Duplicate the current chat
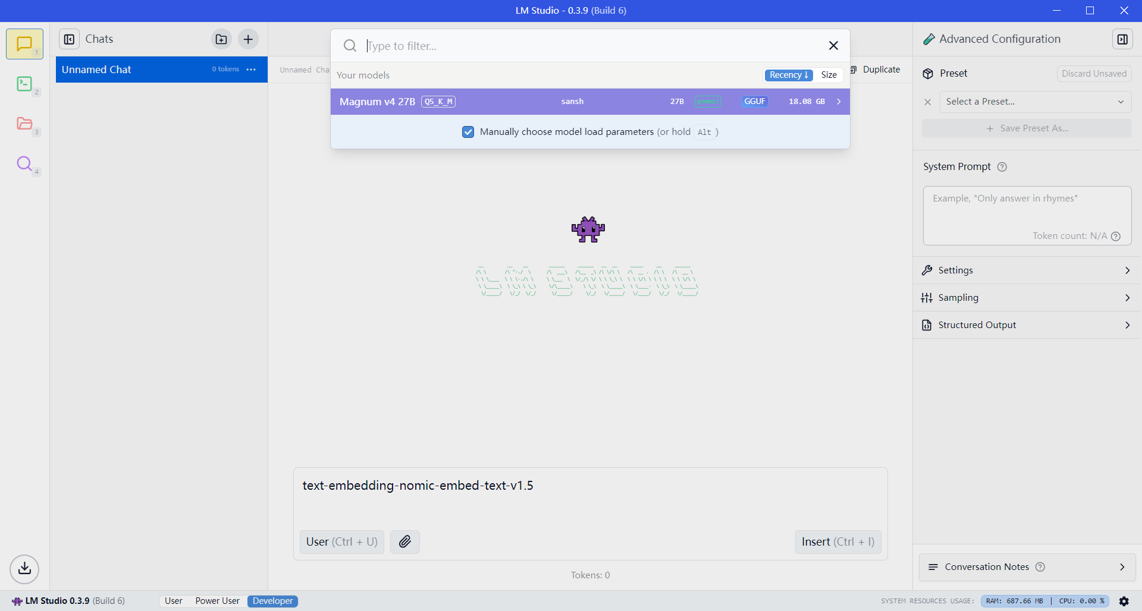1142x611 pixels. (x=874, y=70)
